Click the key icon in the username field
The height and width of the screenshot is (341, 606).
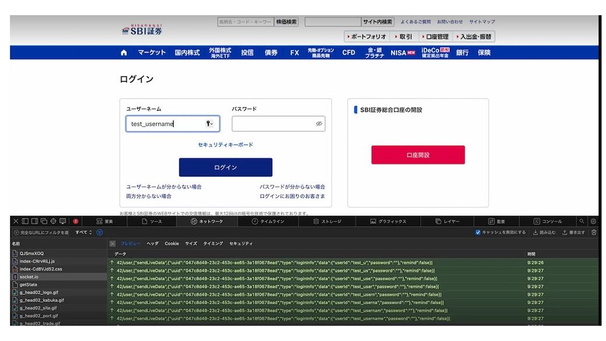click(209, 124)
